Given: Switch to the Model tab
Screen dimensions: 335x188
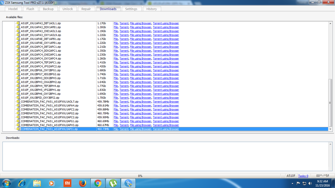Looking at the screenshot, I should point(13,9).
